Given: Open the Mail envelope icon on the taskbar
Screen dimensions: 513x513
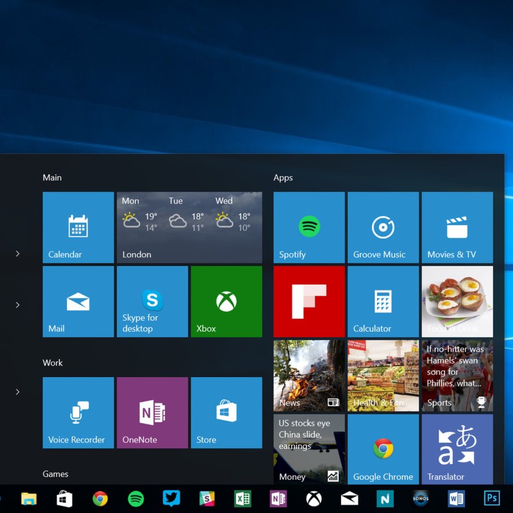Looking at the screenshot, I should 349,499.
